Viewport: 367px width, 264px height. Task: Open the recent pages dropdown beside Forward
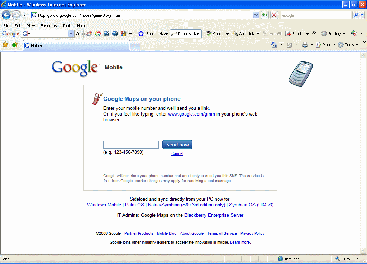(x=24, y=15)
